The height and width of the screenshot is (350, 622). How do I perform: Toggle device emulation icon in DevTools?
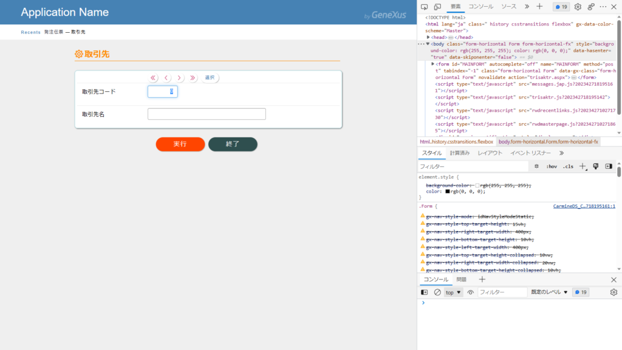(437, 7)
